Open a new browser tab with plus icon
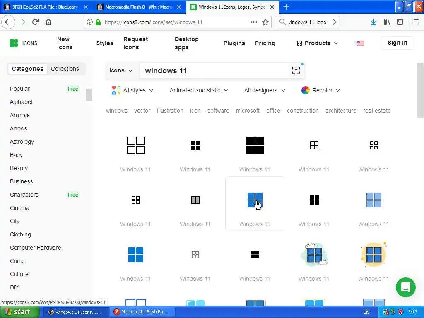The width and height of the screenshot is (424, 318). (286, 7)
